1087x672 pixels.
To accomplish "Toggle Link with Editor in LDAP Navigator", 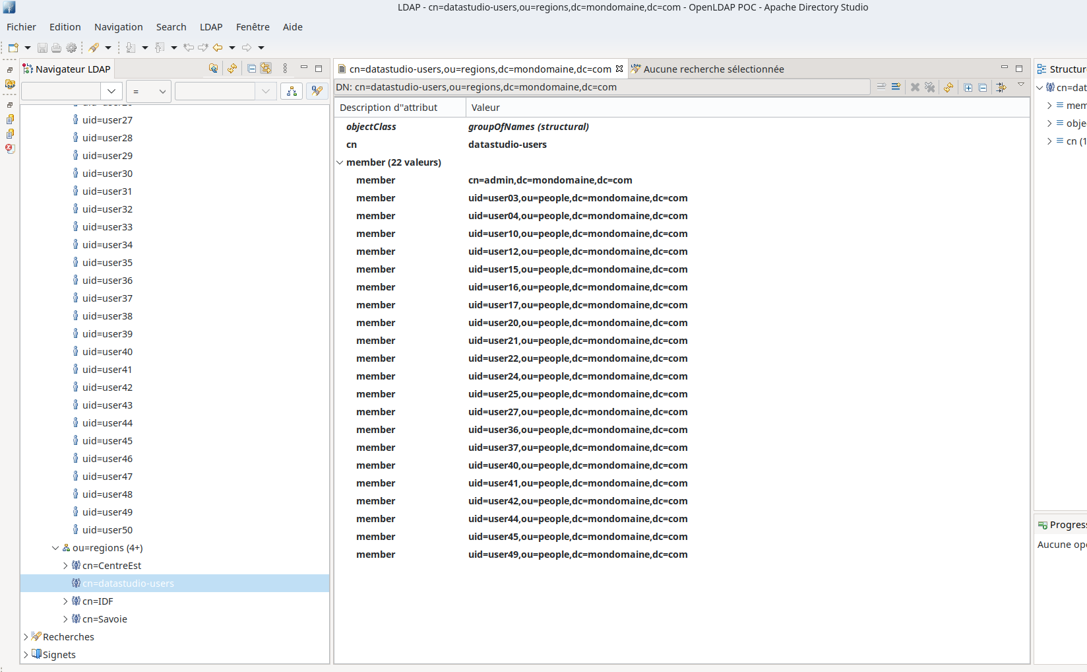I will pos(266,69).
